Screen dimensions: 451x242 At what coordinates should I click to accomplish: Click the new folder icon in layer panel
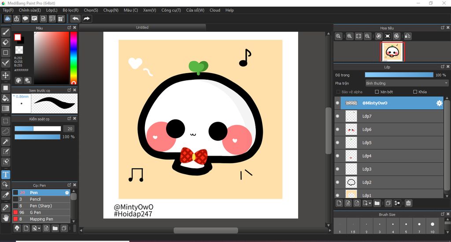coord(377,203)
